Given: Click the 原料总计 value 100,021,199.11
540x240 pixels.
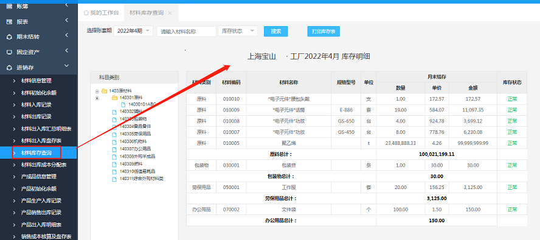Looking at the screenshot, I should tap(437, 154).
